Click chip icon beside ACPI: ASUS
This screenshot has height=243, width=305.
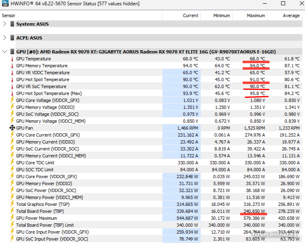12,38
